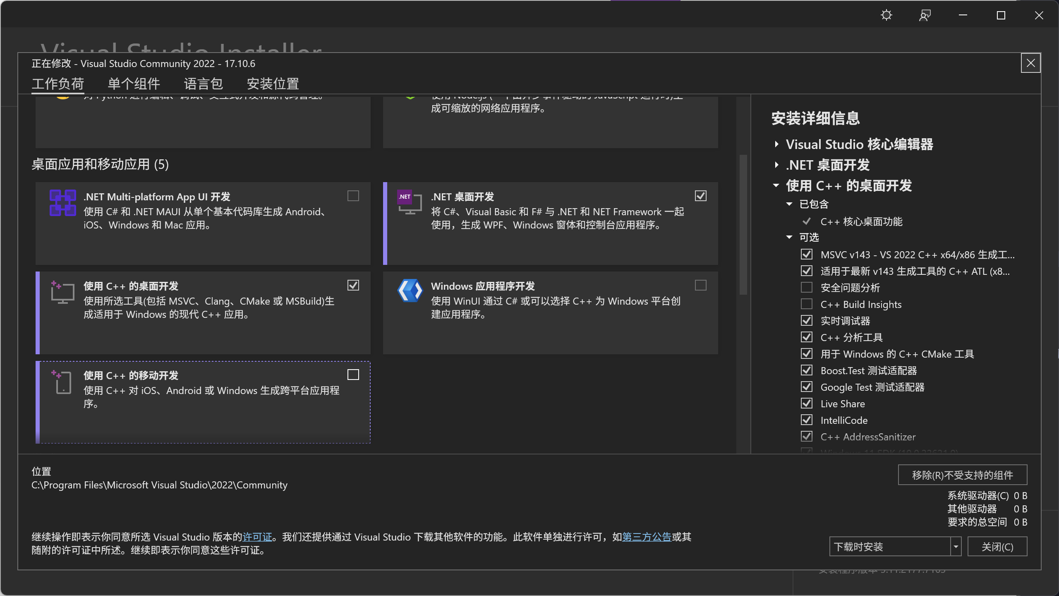The image size is (1059, 596).
Task: Open the feedback icon in title bar
Action: 925,15
